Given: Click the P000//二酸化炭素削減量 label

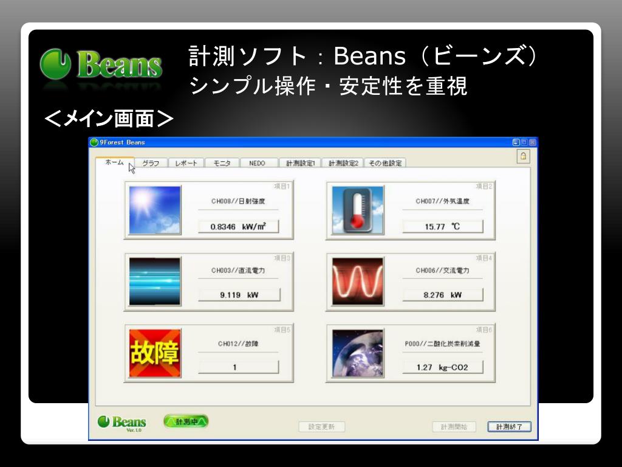Looking at the screenshot, I should coord(442,344).
